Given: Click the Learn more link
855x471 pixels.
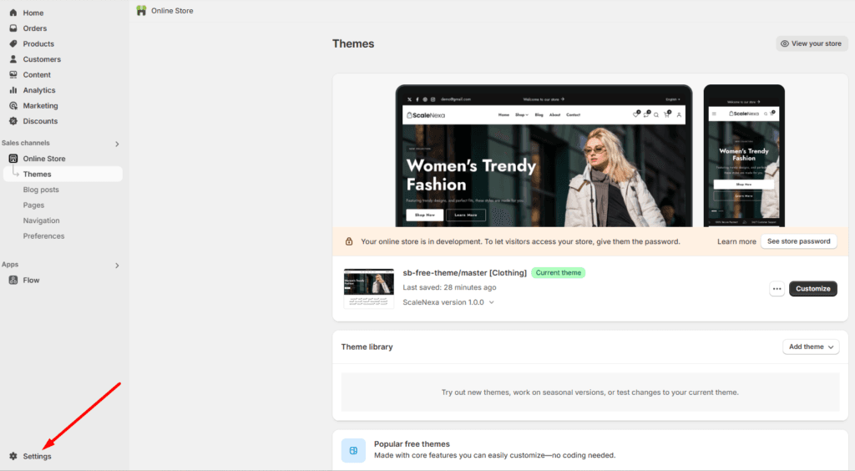Looking at the screenshot, I should coord(736,241).
